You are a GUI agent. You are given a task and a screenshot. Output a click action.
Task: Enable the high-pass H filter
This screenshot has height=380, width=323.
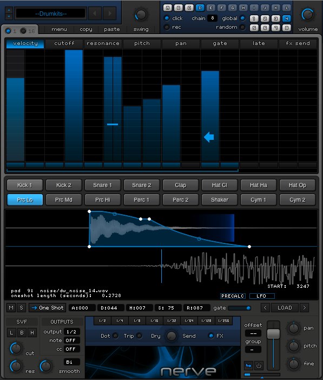pos(32,333)
